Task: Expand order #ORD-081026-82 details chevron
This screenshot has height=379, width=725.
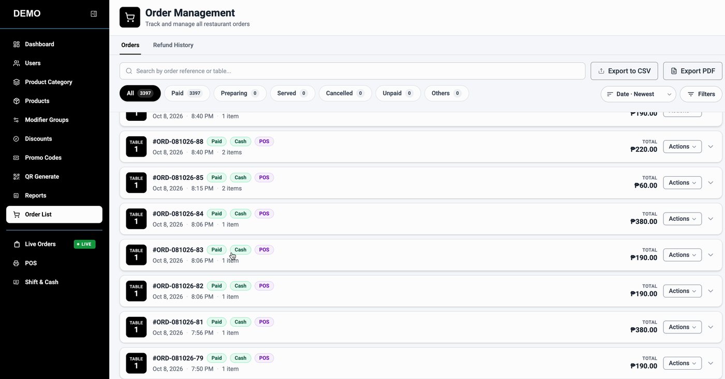Action: tap(711, 291)
